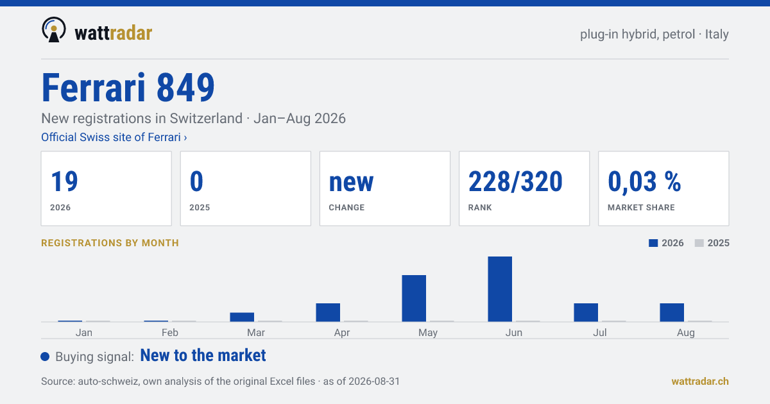Click the wattradar brand name text
The width and height of the screenshot is (770, 404).
113,32
